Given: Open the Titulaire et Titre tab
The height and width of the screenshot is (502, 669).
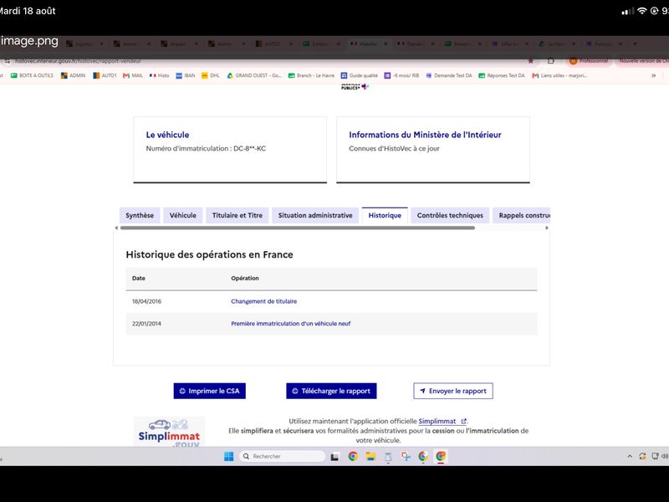Looking at the screenshot, I should [237, 216].
